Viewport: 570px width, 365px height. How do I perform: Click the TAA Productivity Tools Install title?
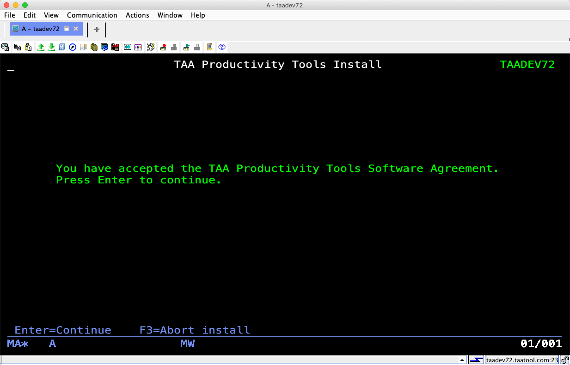(278, 65)
